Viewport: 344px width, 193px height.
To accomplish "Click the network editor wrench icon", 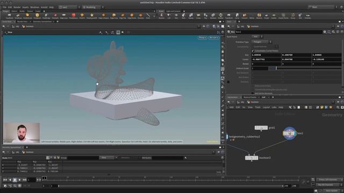I will [290, 107].
